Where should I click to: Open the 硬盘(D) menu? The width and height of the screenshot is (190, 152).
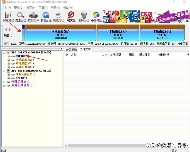18,8
